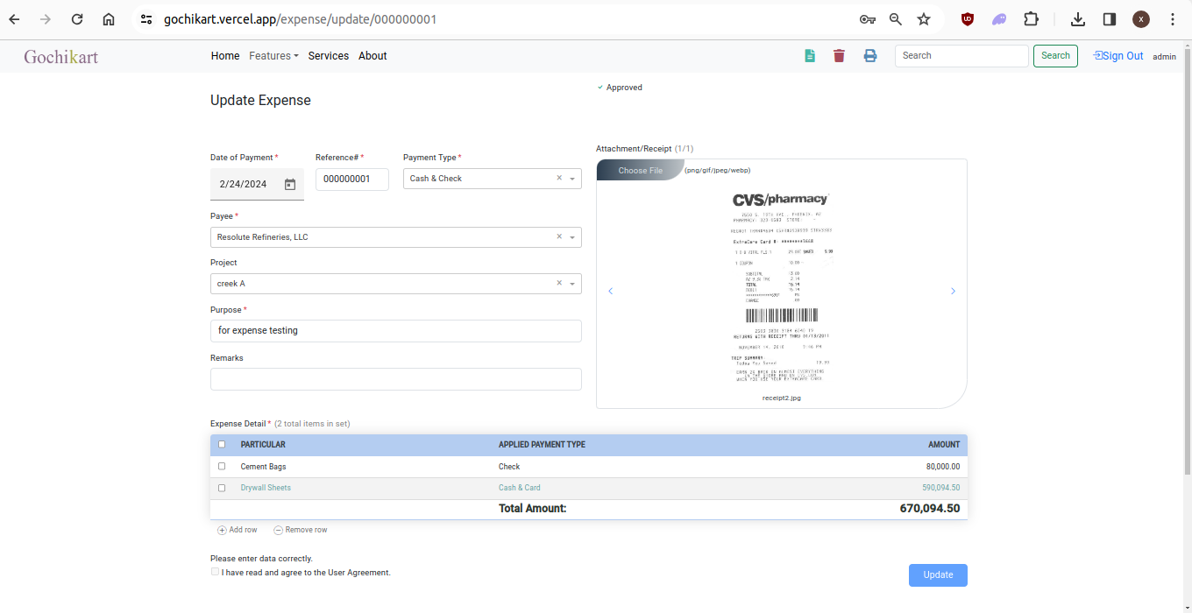
Task: Click the page vertical scrollbar
Action: click(1187, 263)
